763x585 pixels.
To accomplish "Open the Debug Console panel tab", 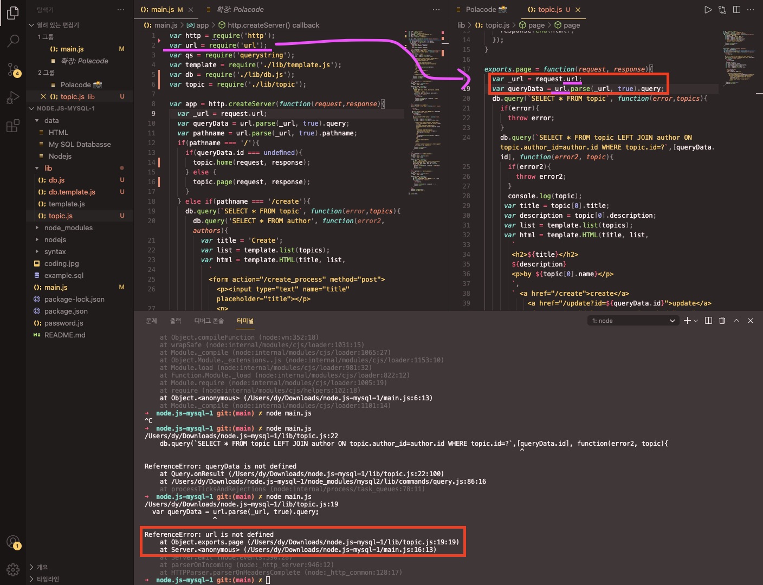I will click(x=209, y=321).
